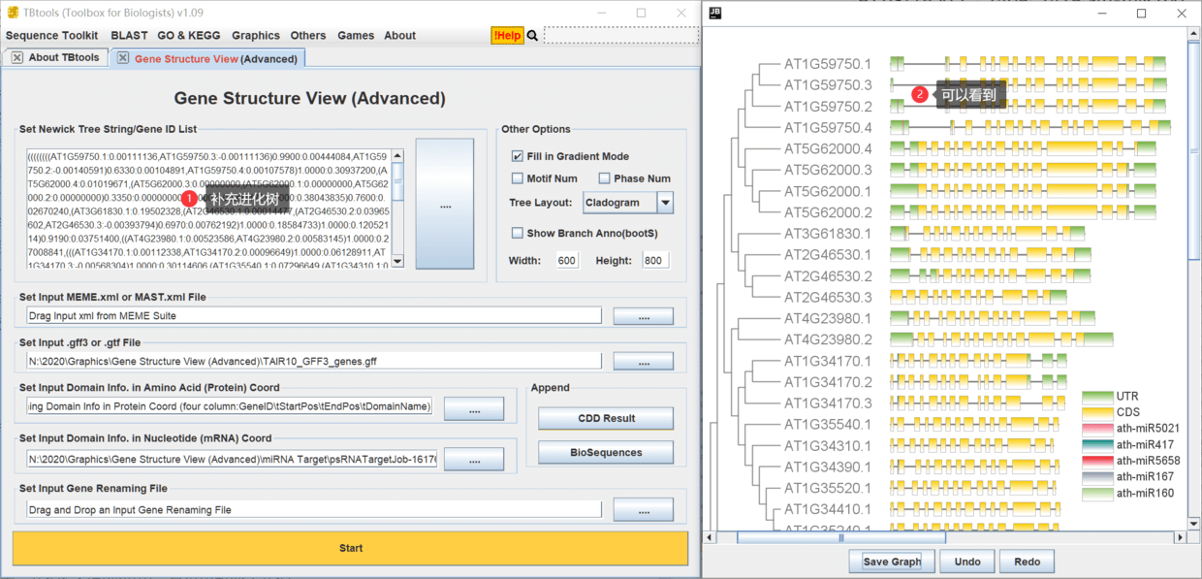Open the Others menu
Viewport: 1202px width, 579px height.
point(308,36)
